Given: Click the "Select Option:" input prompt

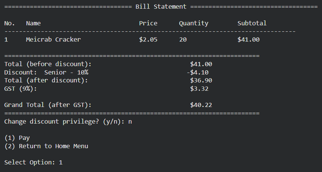Looking at the screenshot, I should [30, 162].
